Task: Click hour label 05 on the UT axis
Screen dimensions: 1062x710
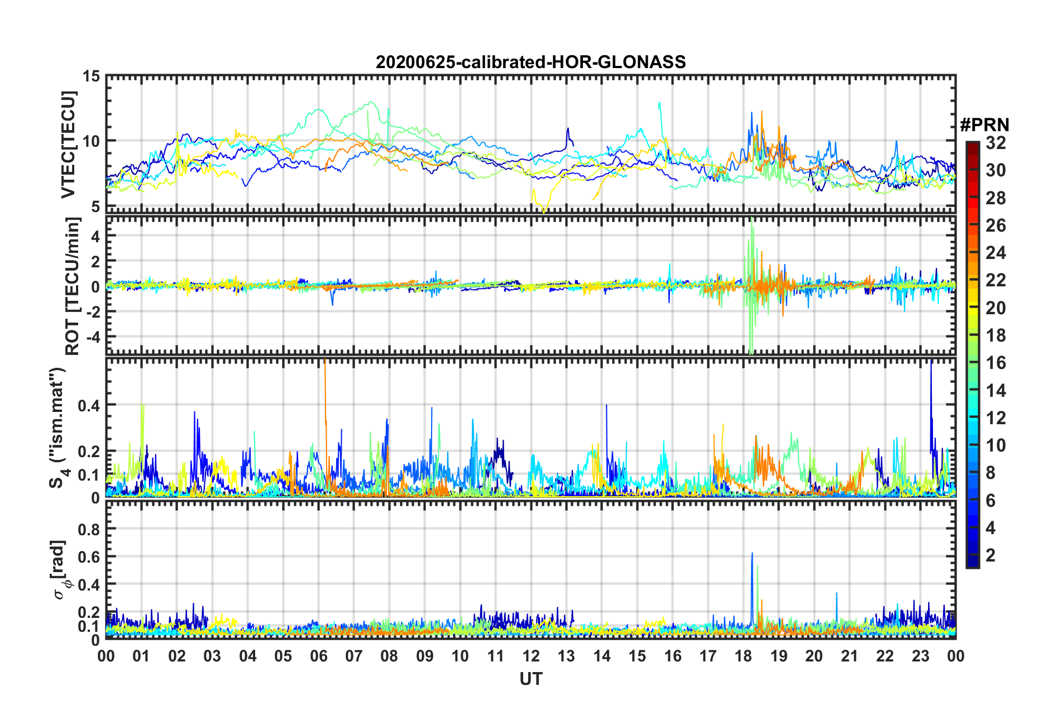Action: tap(283, 656)
